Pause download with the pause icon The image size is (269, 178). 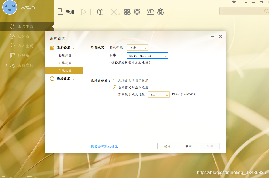tap(92, 12)
